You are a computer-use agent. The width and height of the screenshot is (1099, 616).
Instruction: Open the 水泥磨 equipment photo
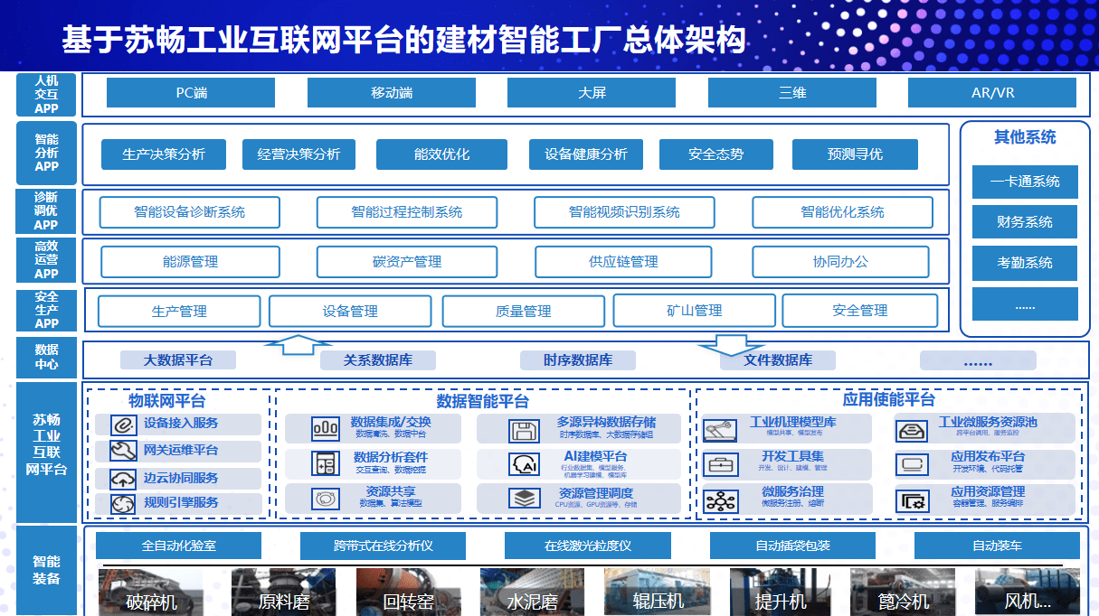[532, 592]
